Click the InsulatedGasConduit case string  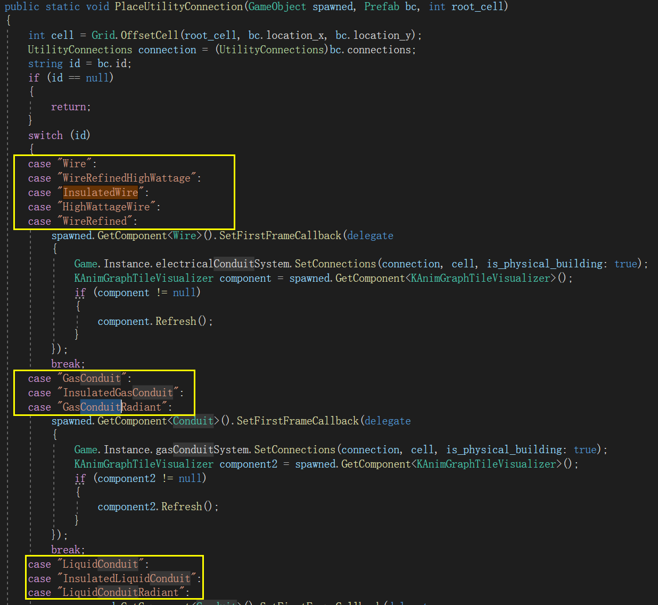tap(118, 393)
